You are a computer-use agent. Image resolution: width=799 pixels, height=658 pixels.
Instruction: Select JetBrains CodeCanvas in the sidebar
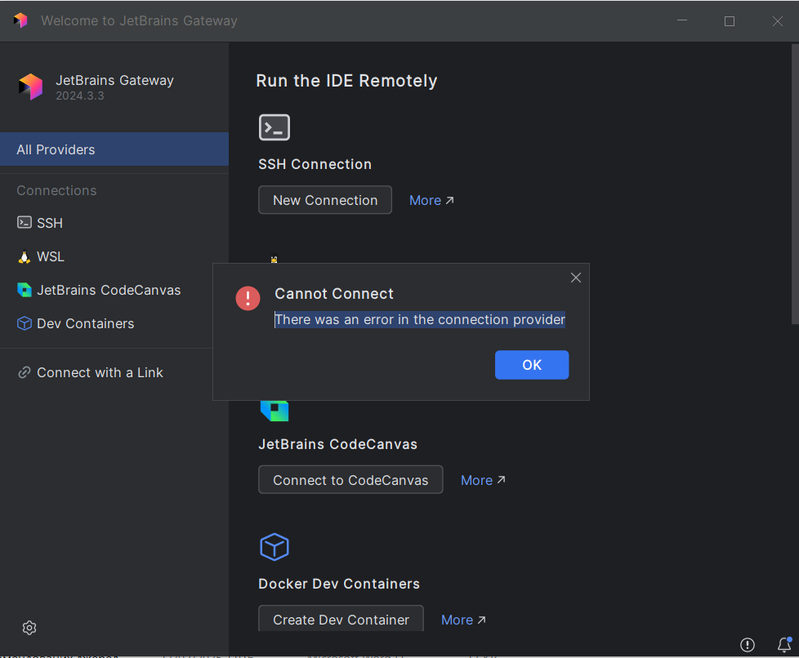coord(108,290)
